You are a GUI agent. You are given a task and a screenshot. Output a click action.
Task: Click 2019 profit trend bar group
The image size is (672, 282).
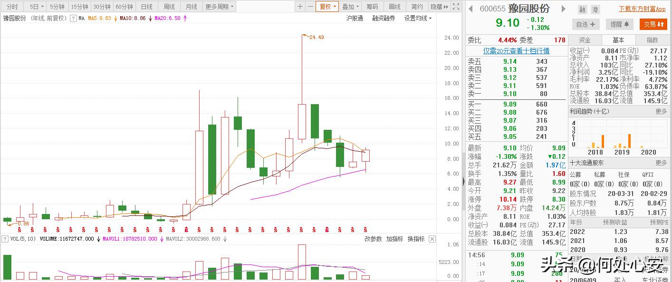(622, 141)
